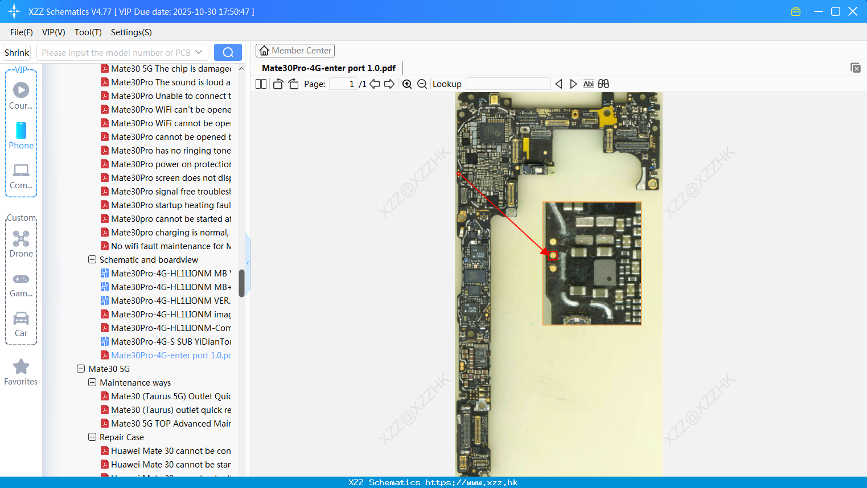
Task: Toggle the two-page view icon
Action: [261, 84]
